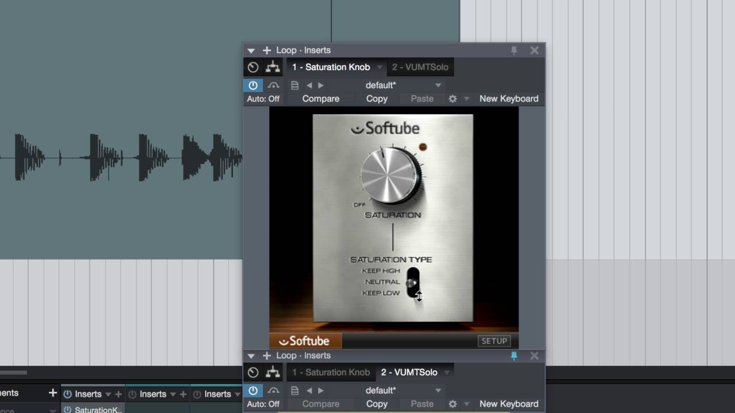Open routing/channel editor icon in the Saturation Knob window
This screenshot has height=413, width=735.
pos(273,67)
